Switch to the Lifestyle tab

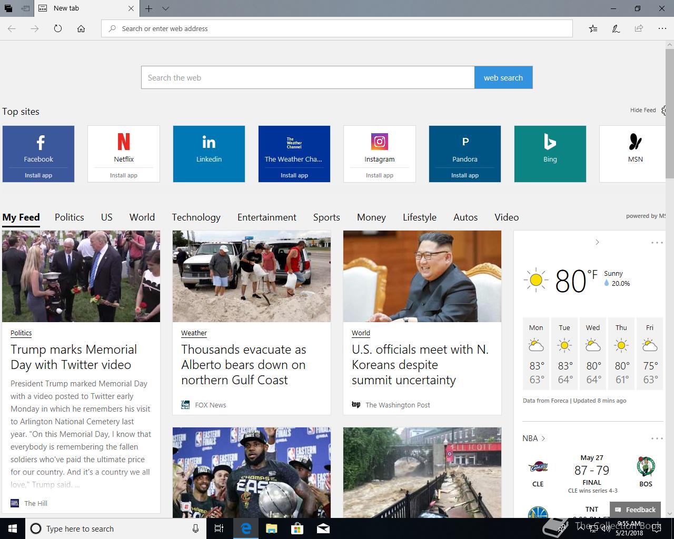(420, 217)
